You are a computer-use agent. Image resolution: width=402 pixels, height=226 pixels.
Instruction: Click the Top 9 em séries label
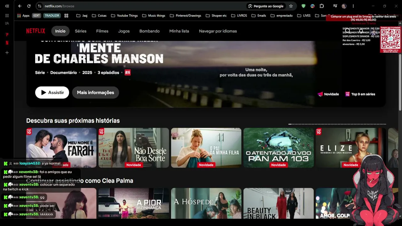coord(360,94)
